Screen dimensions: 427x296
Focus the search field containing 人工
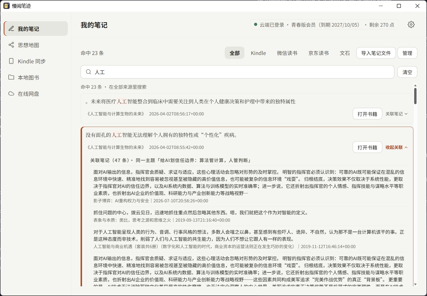click(x=237, y=72)
